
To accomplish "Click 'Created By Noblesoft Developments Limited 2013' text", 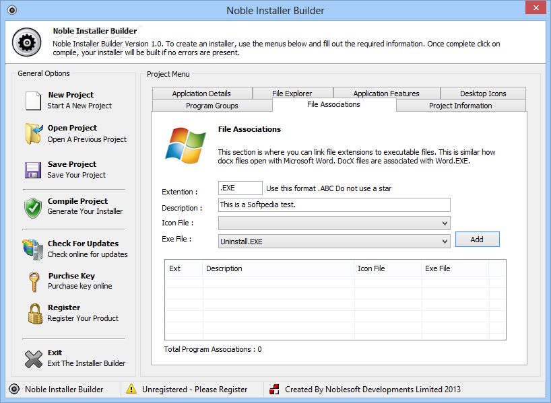I will pos(372,390).
